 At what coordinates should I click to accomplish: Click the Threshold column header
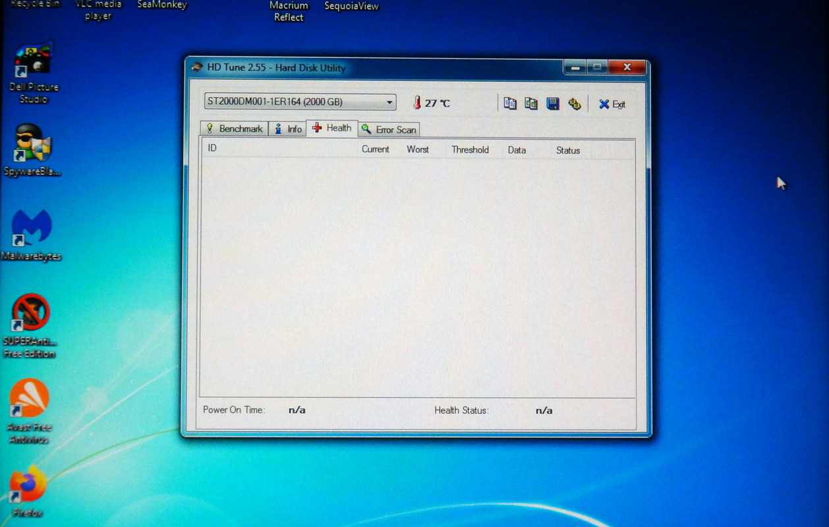click(470, 150)
